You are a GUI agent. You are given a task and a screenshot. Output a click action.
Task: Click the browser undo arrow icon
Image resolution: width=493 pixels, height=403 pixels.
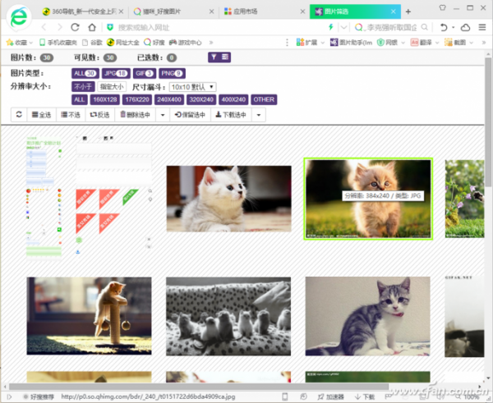coord(445,27)
